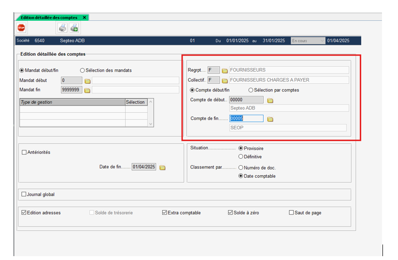Viewport: 398px width, 260px height.
Task: Select the Définitive situation radio button
Action: (241, 157)
